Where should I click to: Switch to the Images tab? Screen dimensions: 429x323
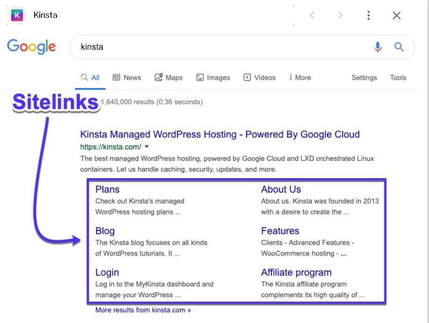(213, 78)
